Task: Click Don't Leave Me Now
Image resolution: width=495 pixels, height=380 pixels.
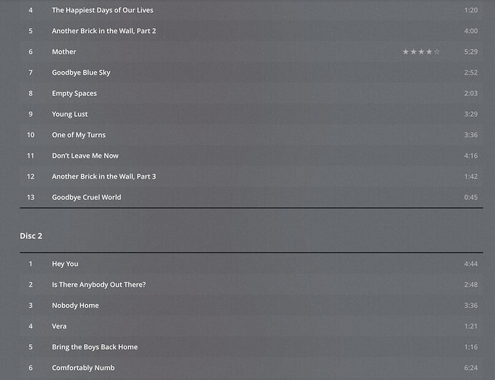Action: point(85,156)
